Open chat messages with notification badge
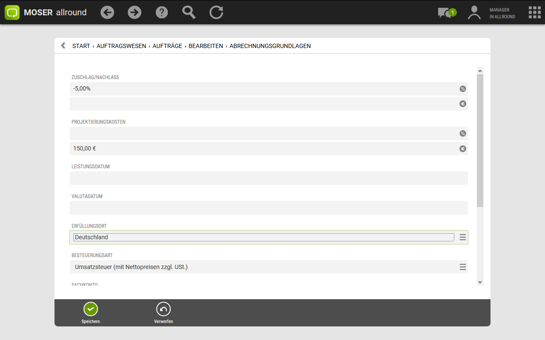 click(x=445, y=13)
